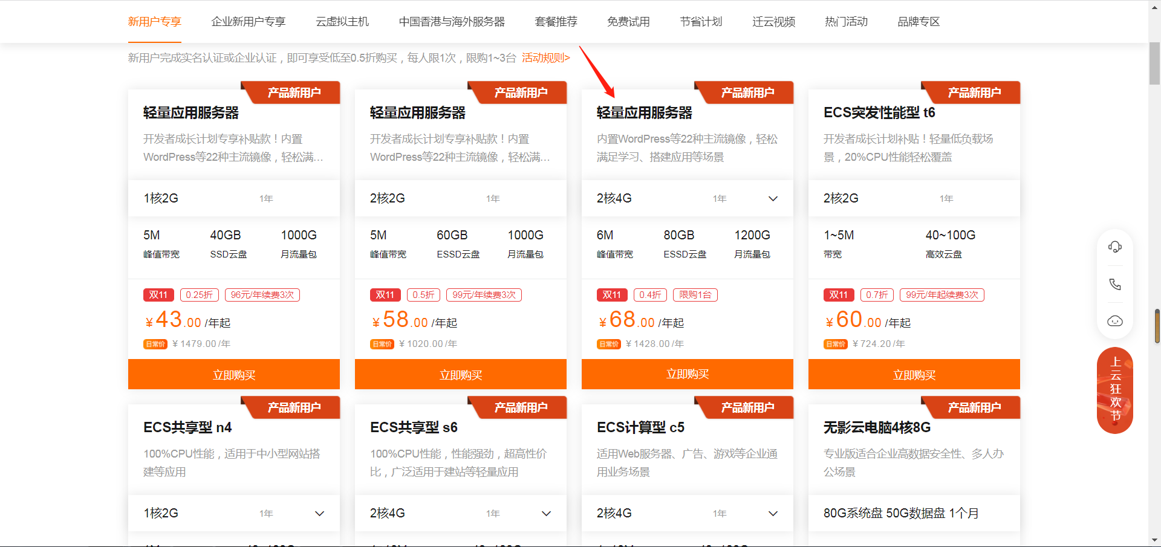Click the 0.7折 discount tag
1161x547 pixels.
877,295
